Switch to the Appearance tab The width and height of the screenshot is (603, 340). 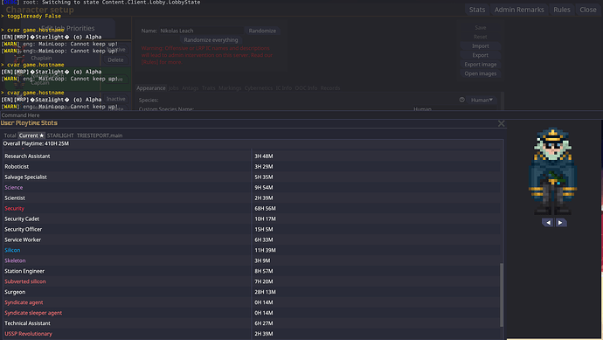point(150,88)
